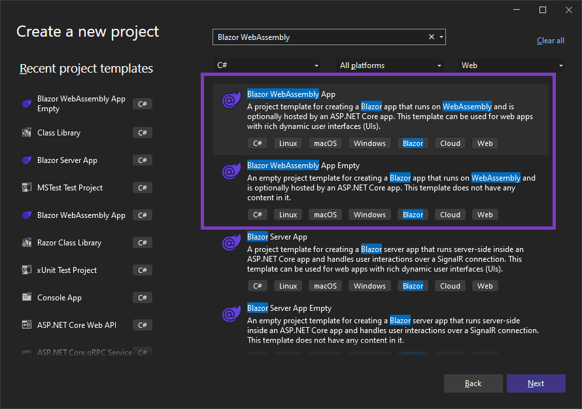Close the Create a new project dialog
Viewport: 582px width, 409px height.
(569, 10)
